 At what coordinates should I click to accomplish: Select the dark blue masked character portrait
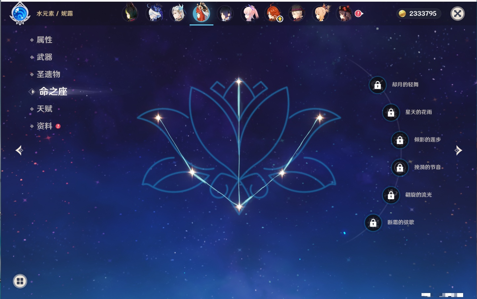pos(154,13)
